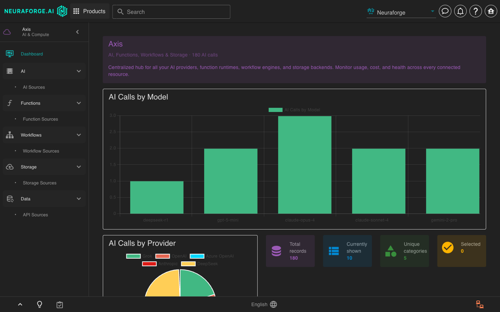Open the help question mark icon
Viewport: 500px width, 312px height.
tap(475, 11)
